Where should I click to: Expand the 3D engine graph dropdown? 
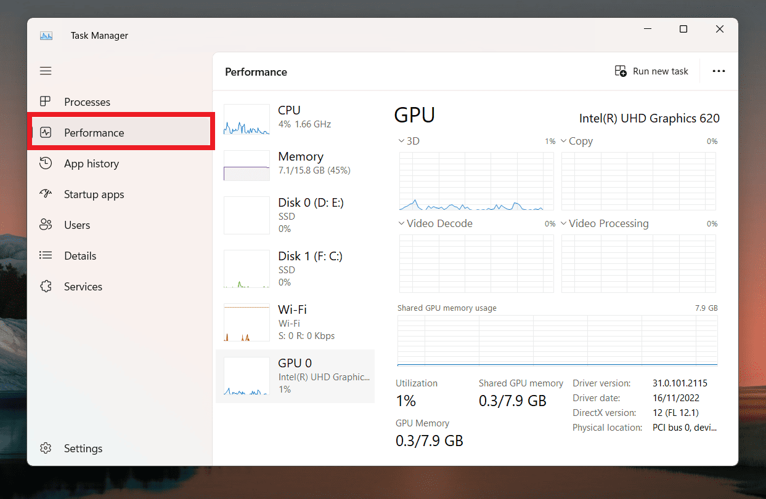(x=402, y=142)
